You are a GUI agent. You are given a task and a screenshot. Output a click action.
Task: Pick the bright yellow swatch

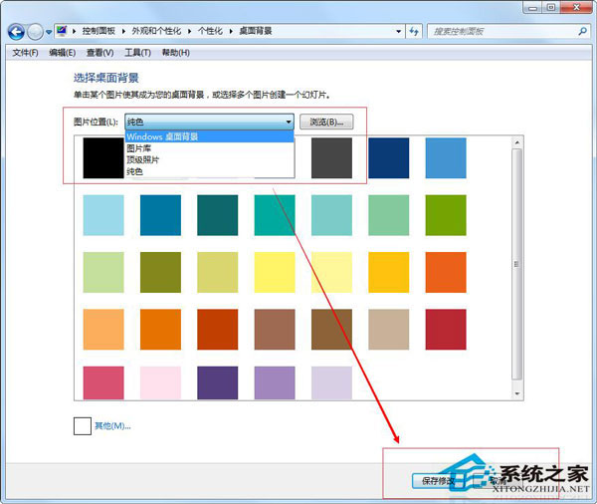point(275,272)
